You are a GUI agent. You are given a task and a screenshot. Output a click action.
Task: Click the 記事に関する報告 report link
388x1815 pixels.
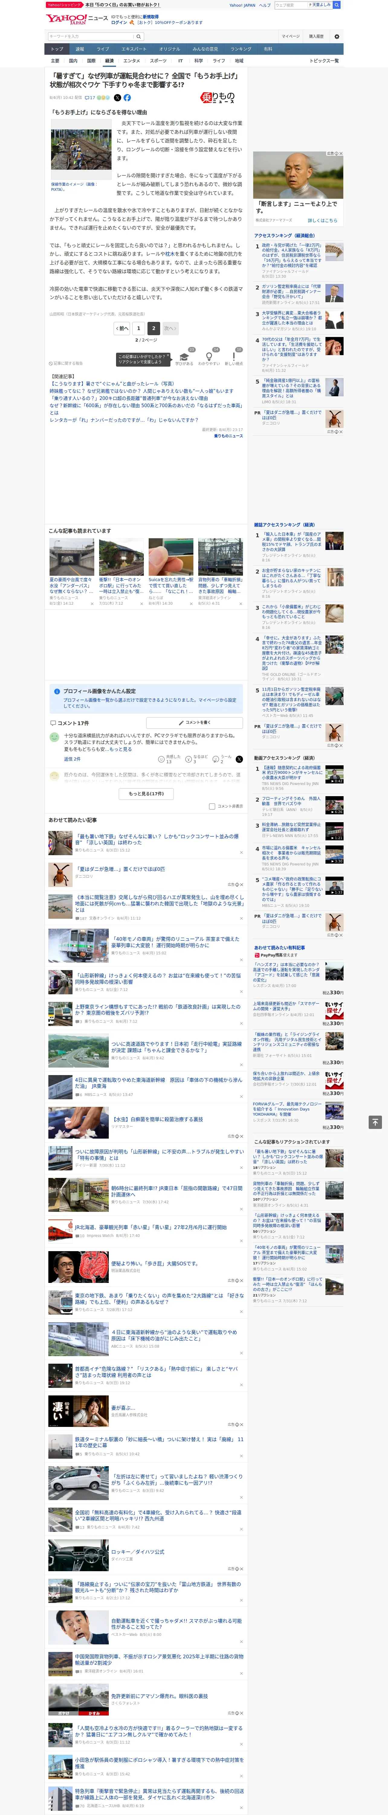[66, 364]
